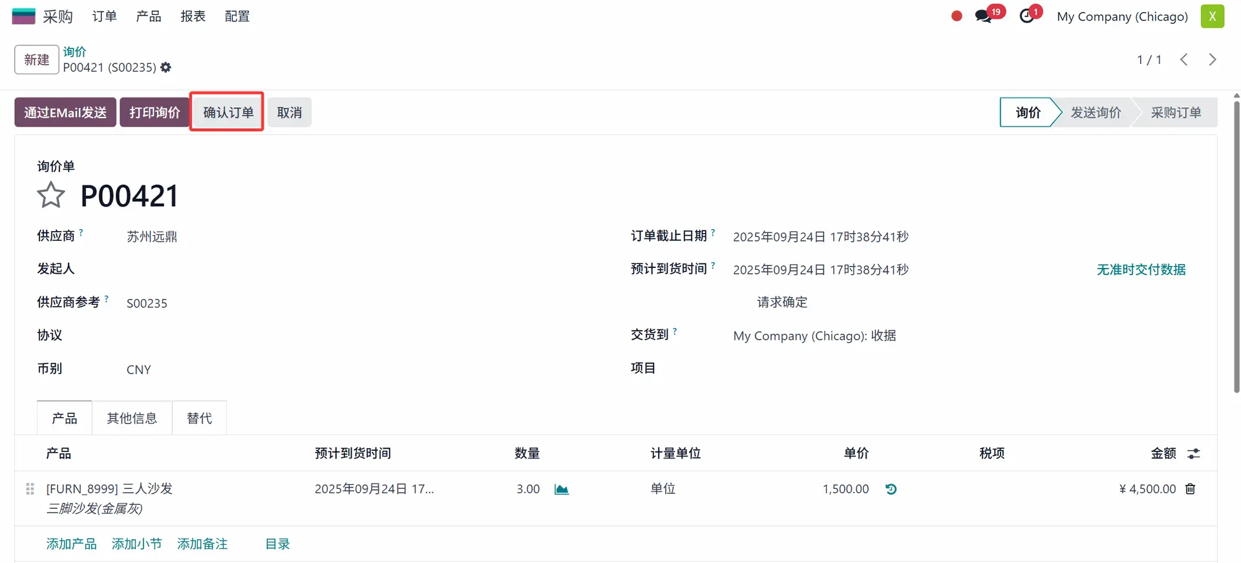
Task: Click the forecast chart icon beside quantity
Action: [562, 489]
